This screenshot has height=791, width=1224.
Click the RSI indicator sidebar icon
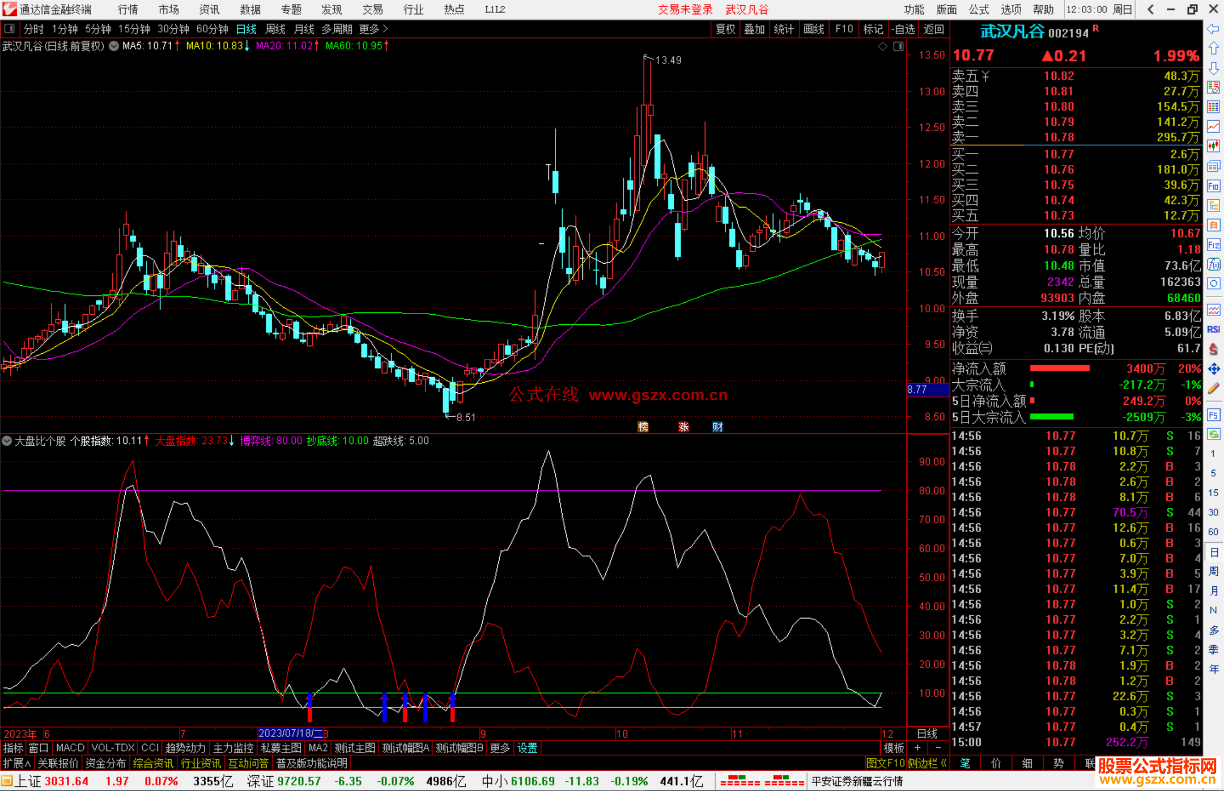(x=1213, y=329)
